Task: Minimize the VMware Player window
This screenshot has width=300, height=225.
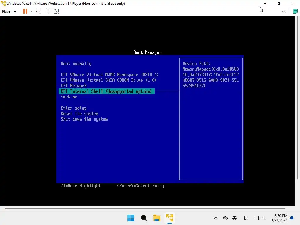Action: (265, 4)
